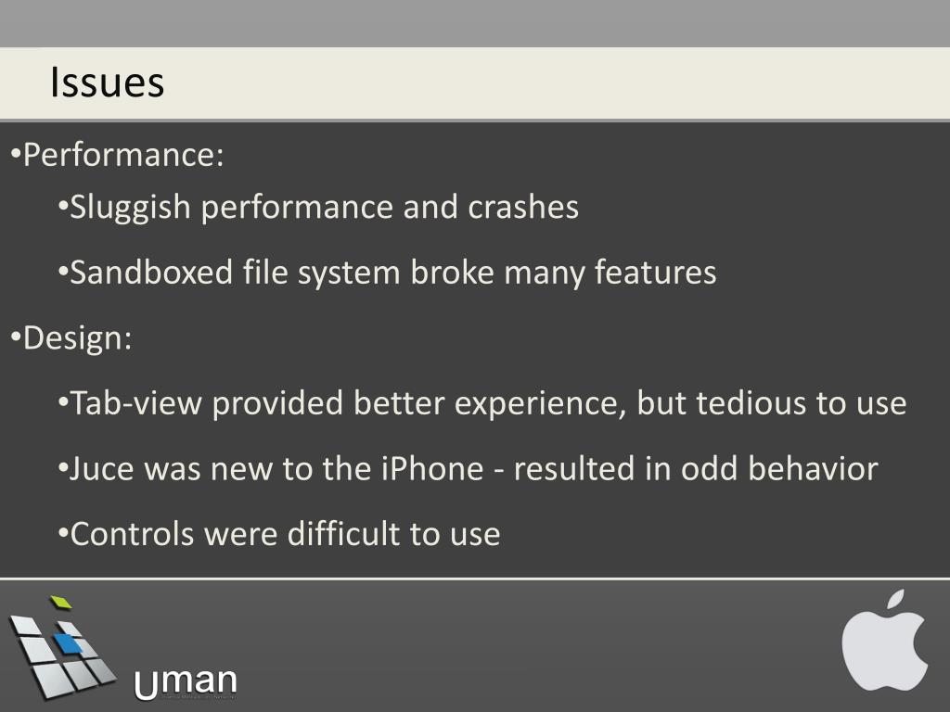This screenshot has width=950, height=712.
Task: Select 'Sluggish performance and crashes' line
Action: tap(324, 208)
